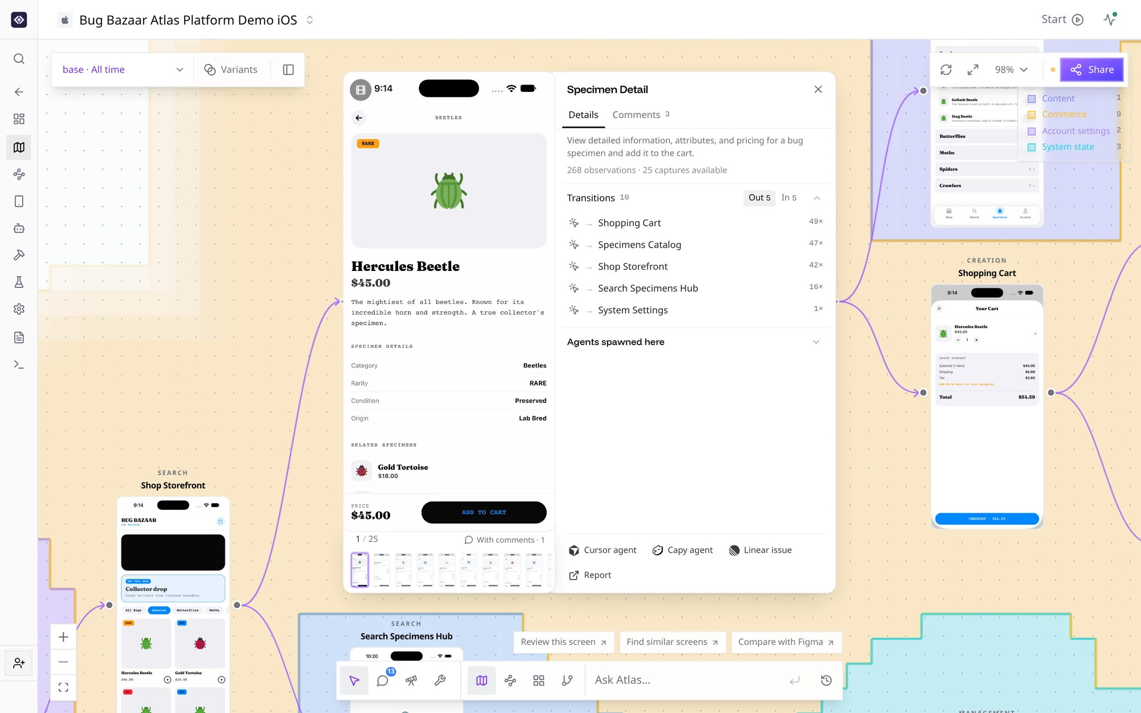Open the base · All time dropdown
This screenshot has width=1141, height=713.
(123, 70)
